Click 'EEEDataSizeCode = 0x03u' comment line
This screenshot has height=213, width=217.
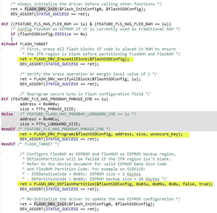(81, 174)
